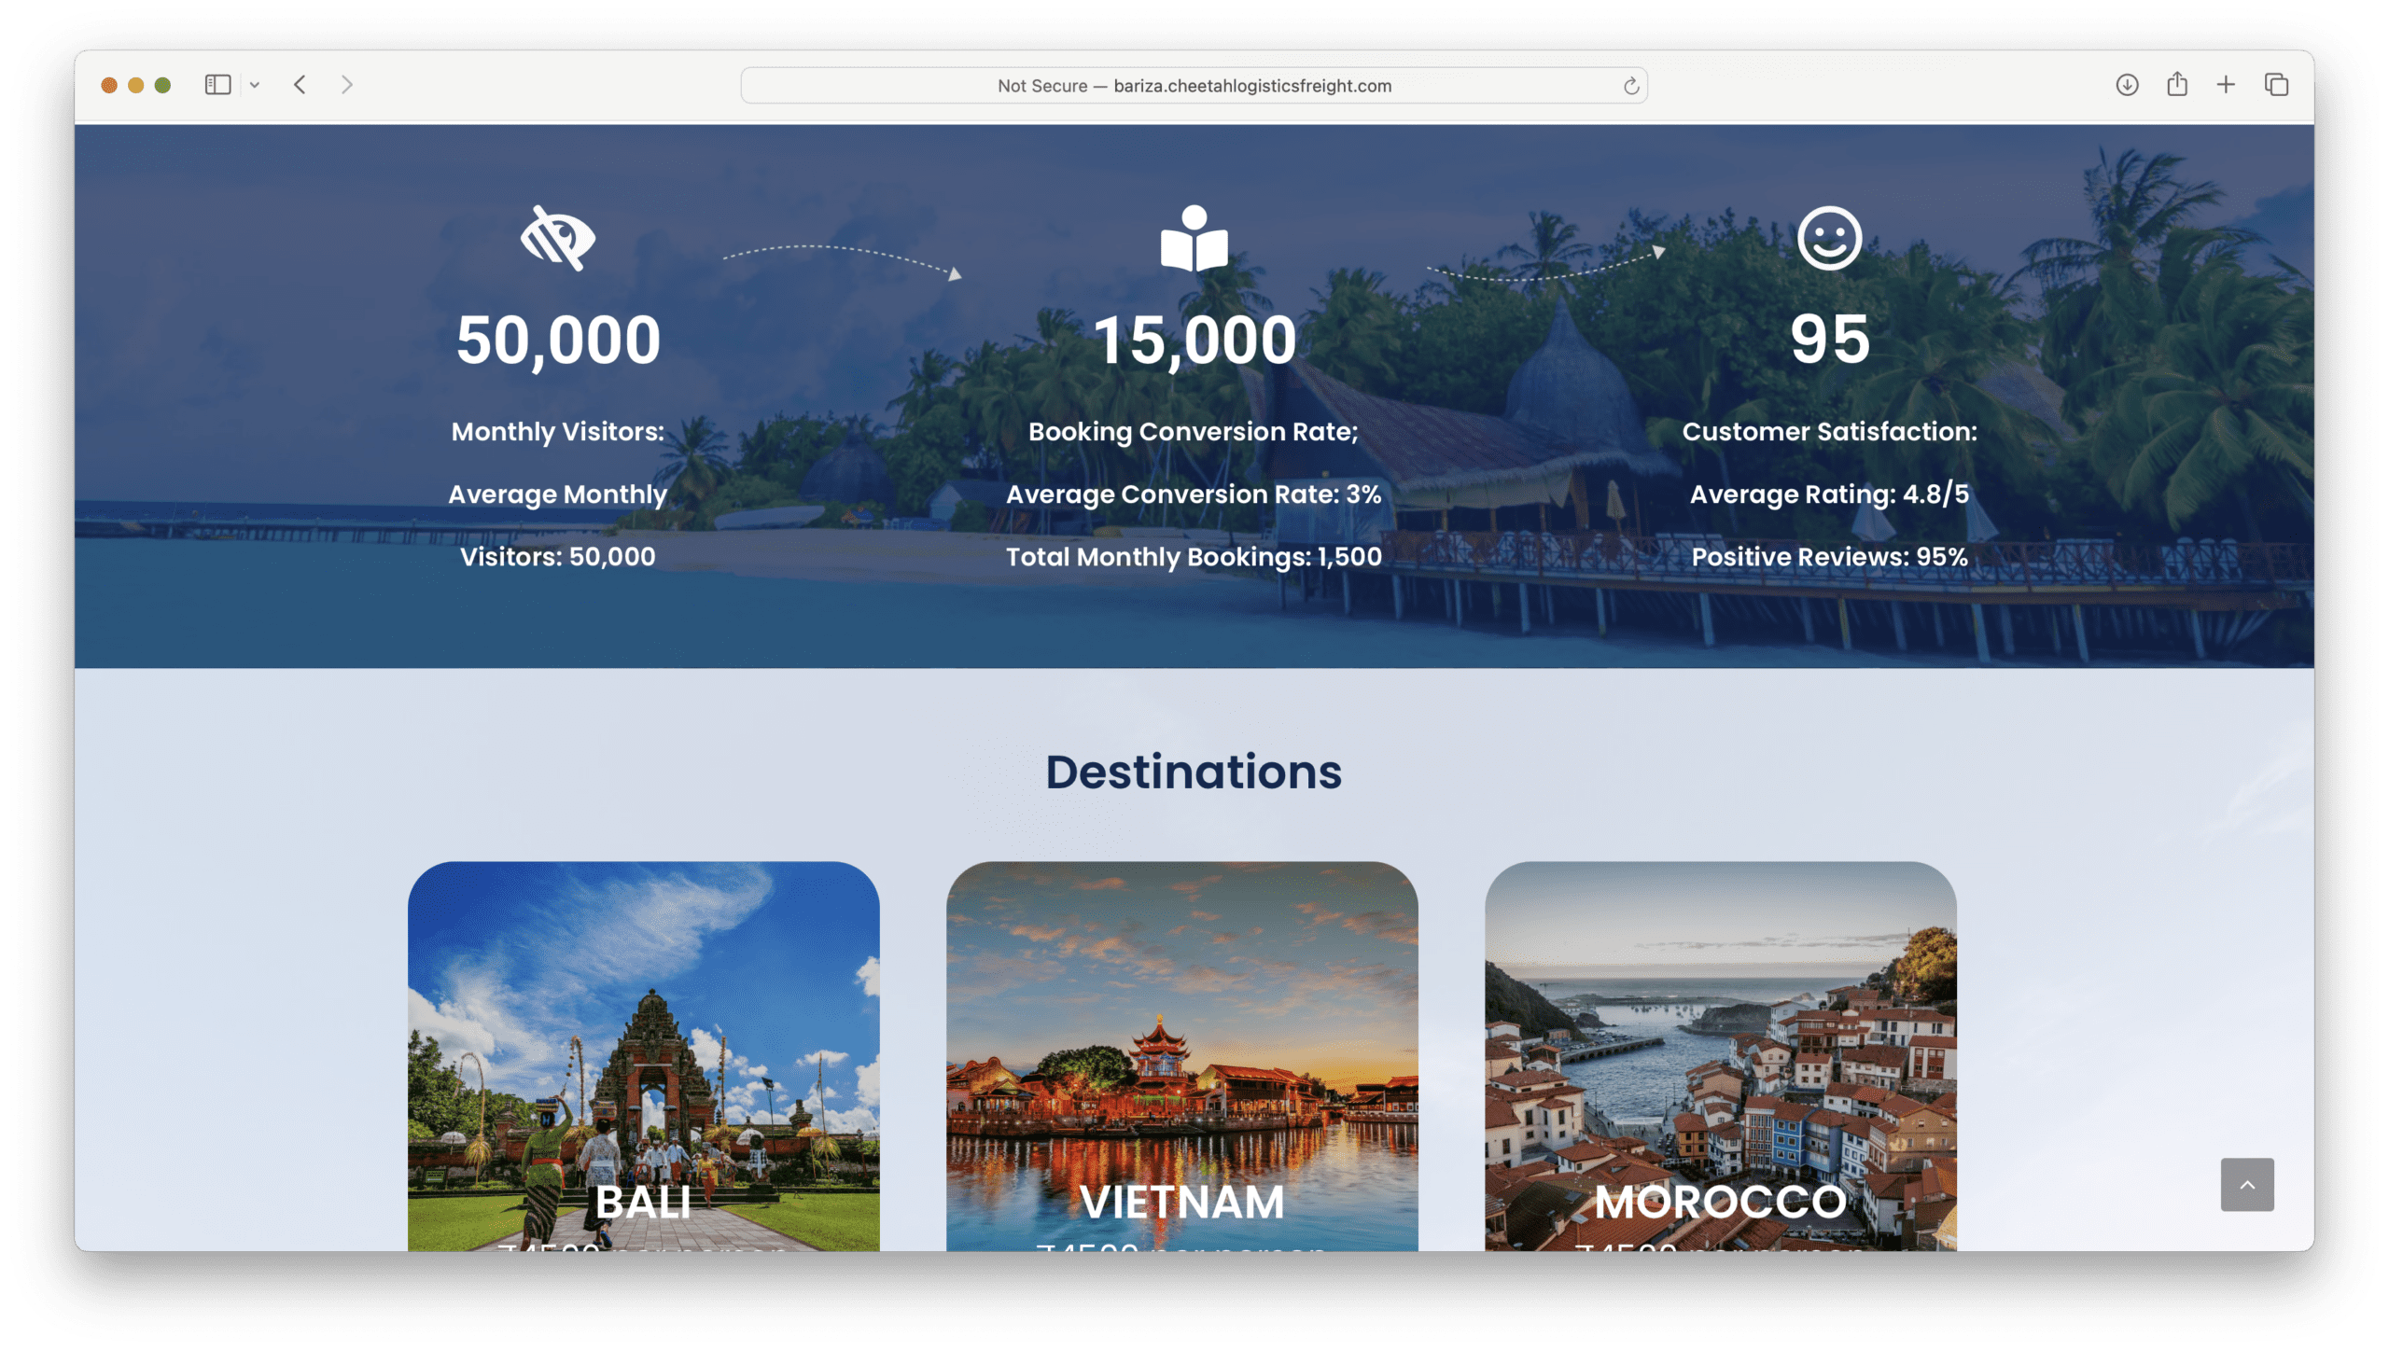Image resolution: width=2389 pixels, height=1350 pixels.
Task: Open a new tab with plus icon
Action: tap(2226, 85)
